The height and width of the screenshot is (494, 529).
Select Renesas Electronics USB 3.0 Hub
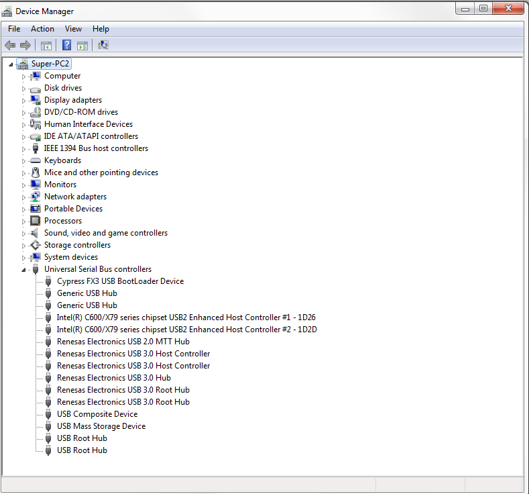pyautogui.click(x=113, y=378)
